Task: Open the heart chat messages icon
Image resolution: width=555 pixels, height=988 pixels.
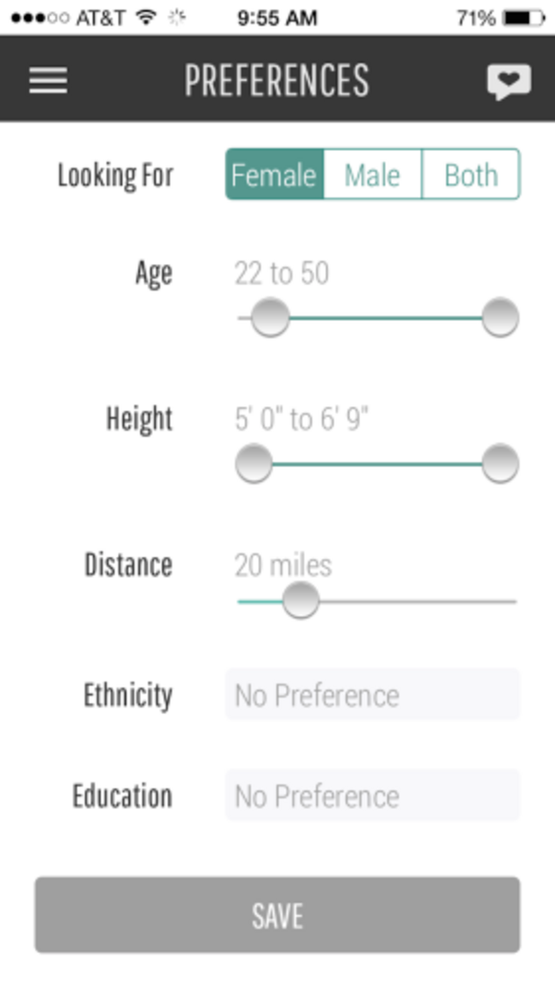Action: pyautogui.click(x=509, y=81)
